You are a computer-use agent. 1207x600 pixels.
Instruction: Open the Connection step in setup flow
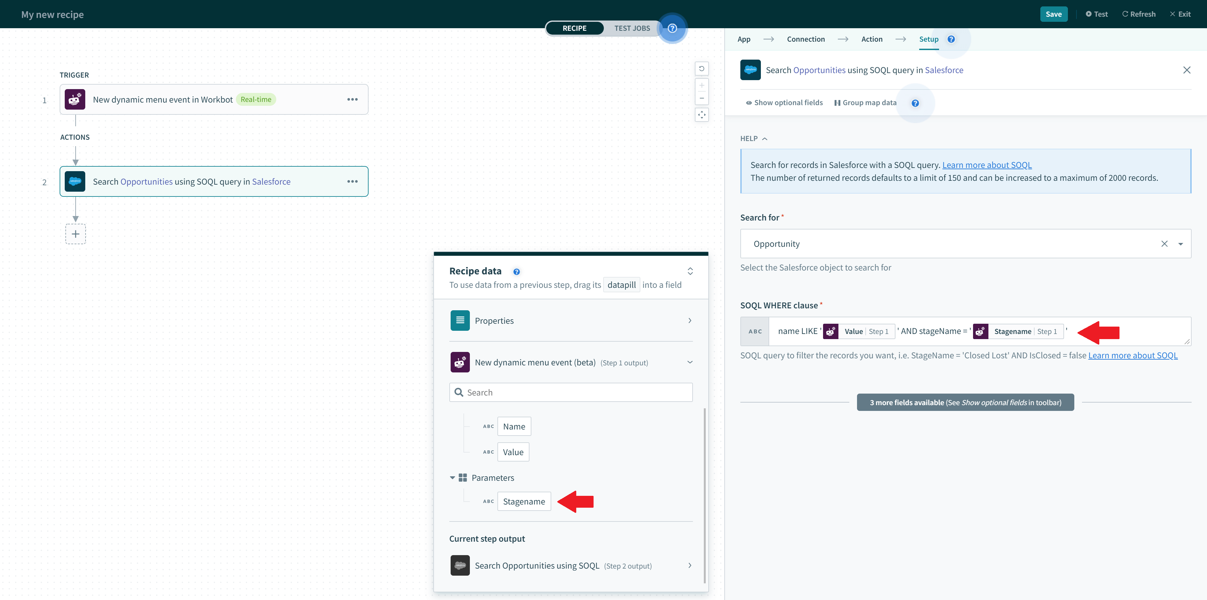806,39
